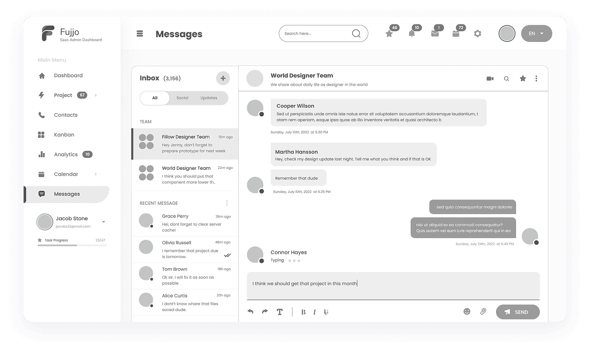Open the EN language dropdown
Viewport: 590px width, 352px height.
point(536,33)
